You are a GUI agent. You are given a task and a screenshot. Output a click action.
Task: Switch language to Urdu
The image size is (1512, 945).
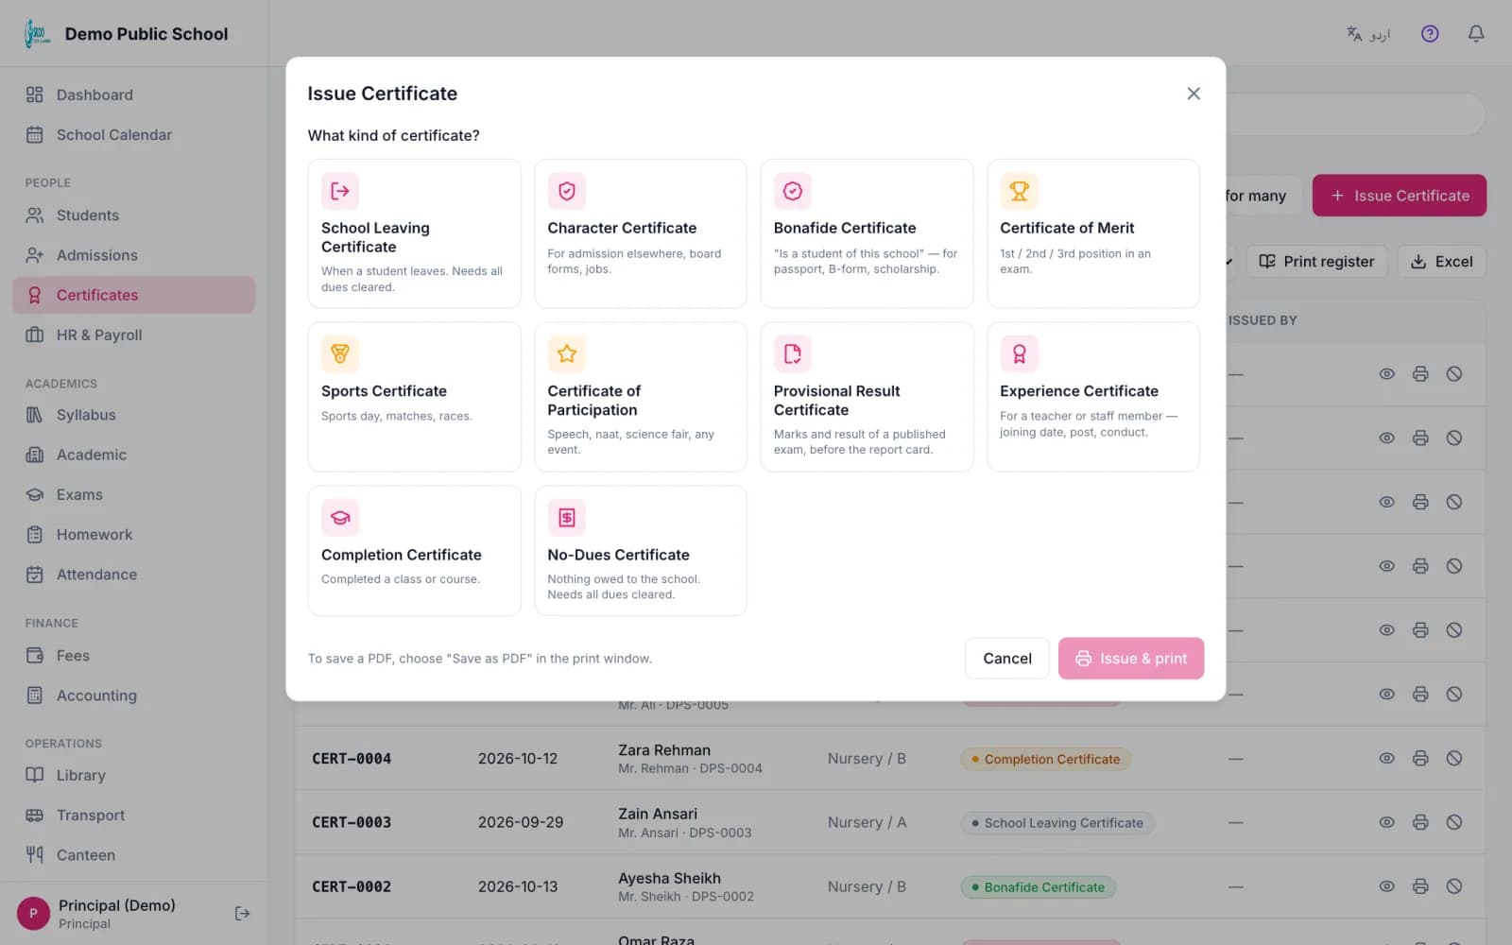coord(1368,34)
